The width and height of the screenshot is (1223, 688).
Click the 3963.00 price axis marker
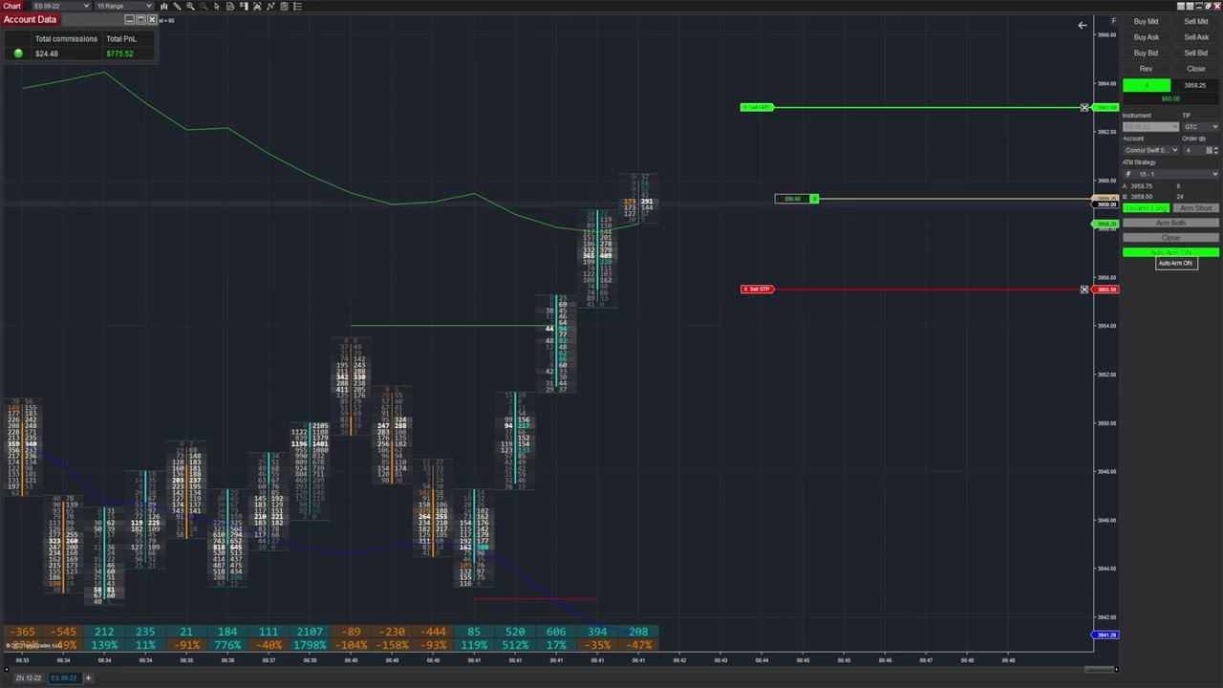(x=1105, y=107)
